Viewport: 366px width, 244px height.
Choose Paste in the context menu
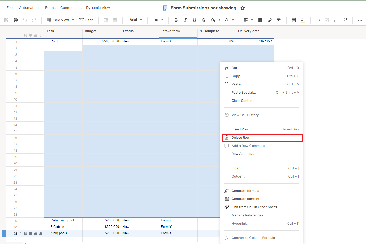click(262, 84)
